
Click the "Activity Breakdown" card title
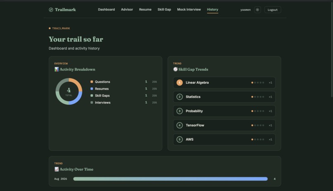coord(77,69)
